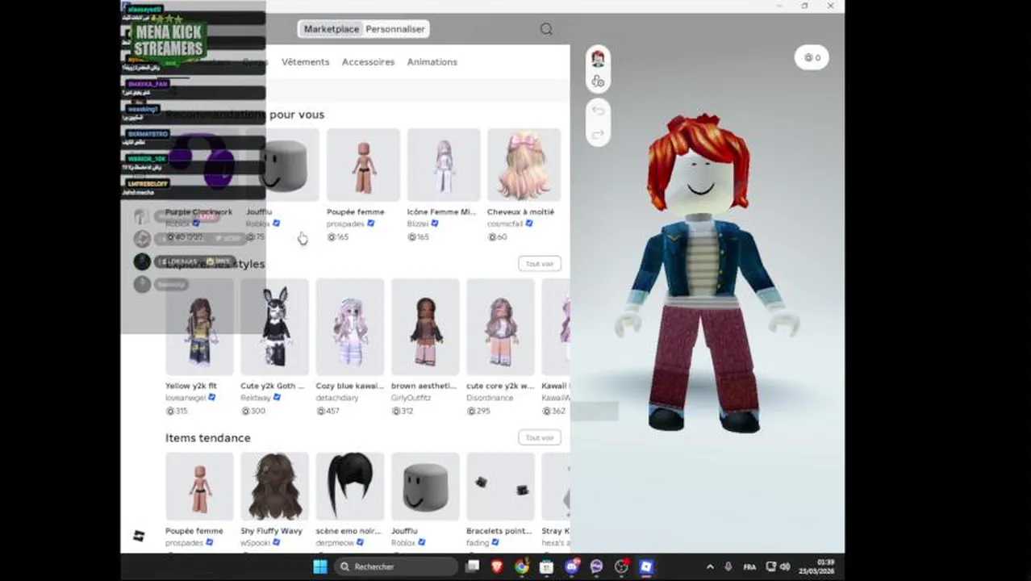1031x581 pixels.
Task: Open the network tray icon
Action: tap(770, 566)
